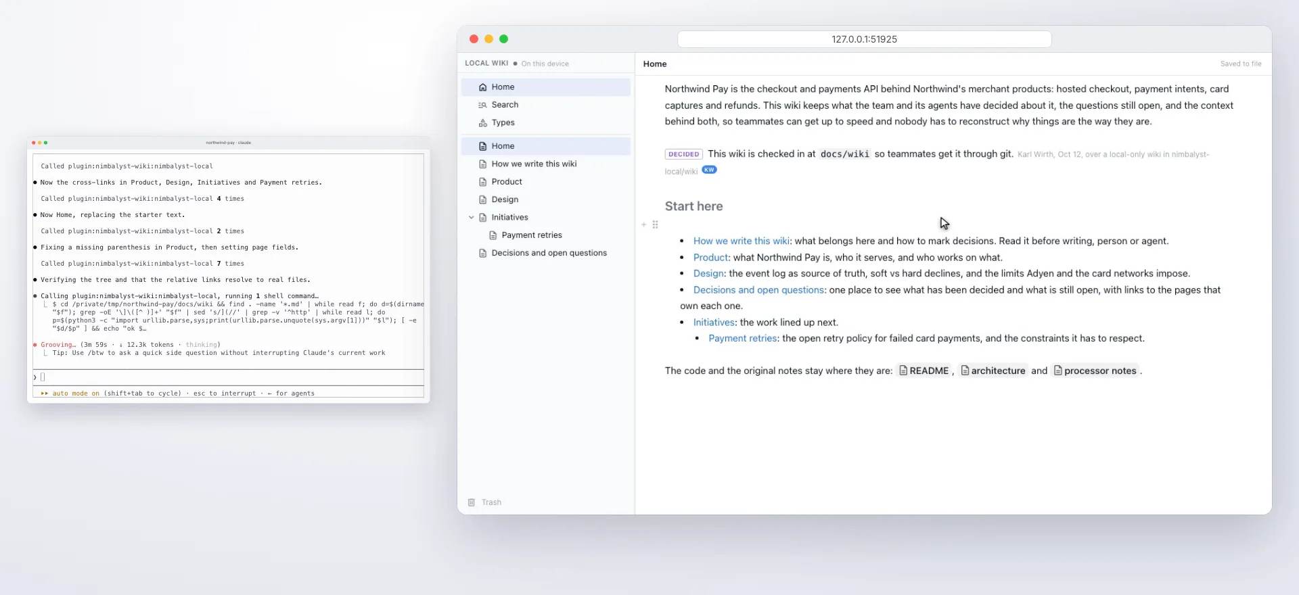Click the prompt input line in the terminal window
1299x595 pixels.
[x=229, y=377]
